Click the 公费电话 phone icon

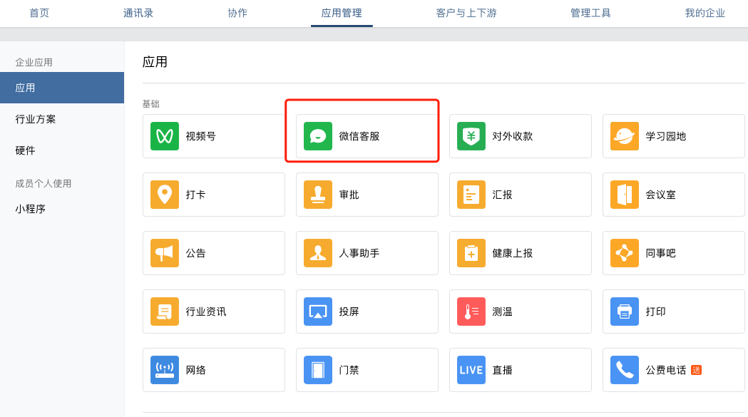click(625, 370)
